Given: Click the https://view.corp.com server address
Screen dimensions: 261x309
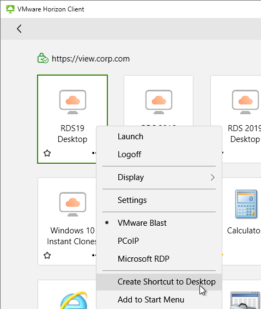Looking at the screenshot, I should point(90,59).
